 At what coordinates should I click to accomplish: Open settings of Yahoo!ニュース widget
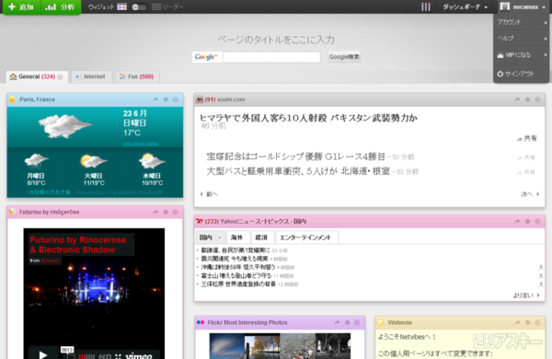[527, 222]
